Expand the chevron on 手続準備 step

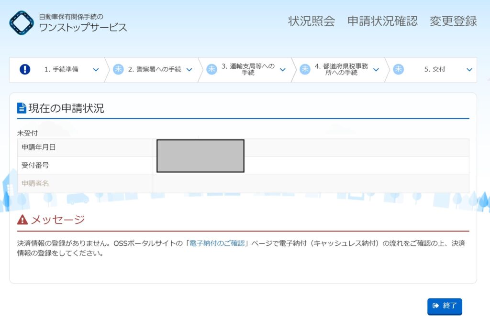[96, 70]
